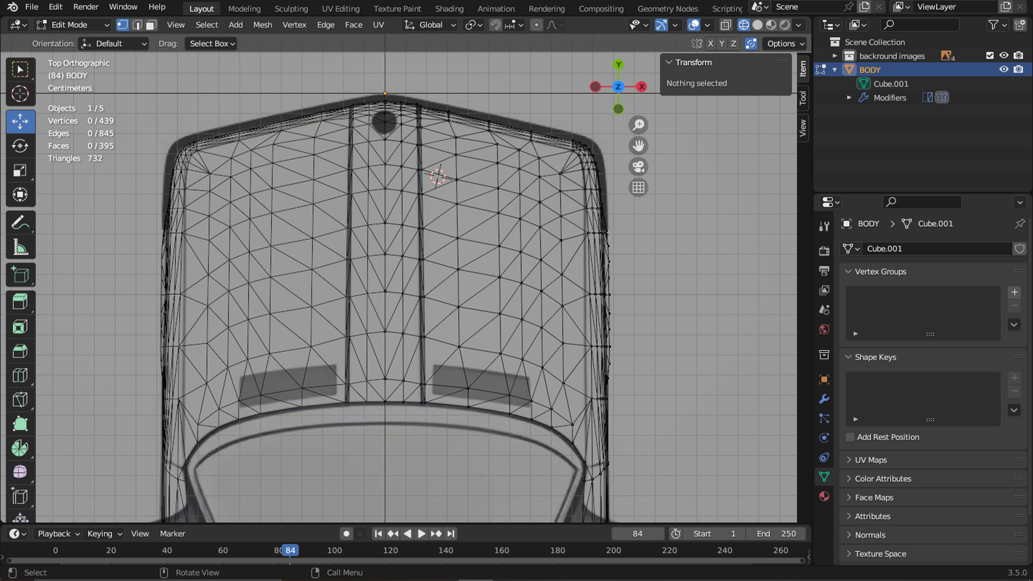Switch to face select mode
Screen dimensions: 1033x581
[151, 25]
